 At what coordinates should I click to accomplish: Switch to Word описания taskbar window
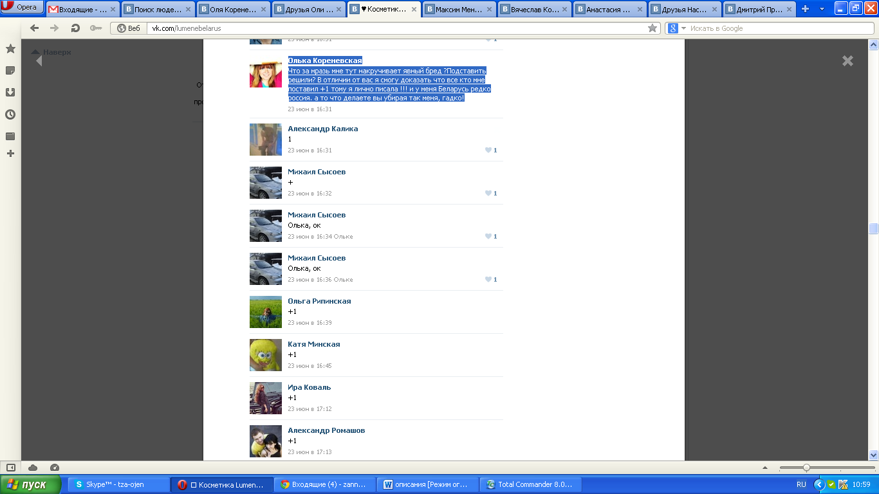point(429,484)
